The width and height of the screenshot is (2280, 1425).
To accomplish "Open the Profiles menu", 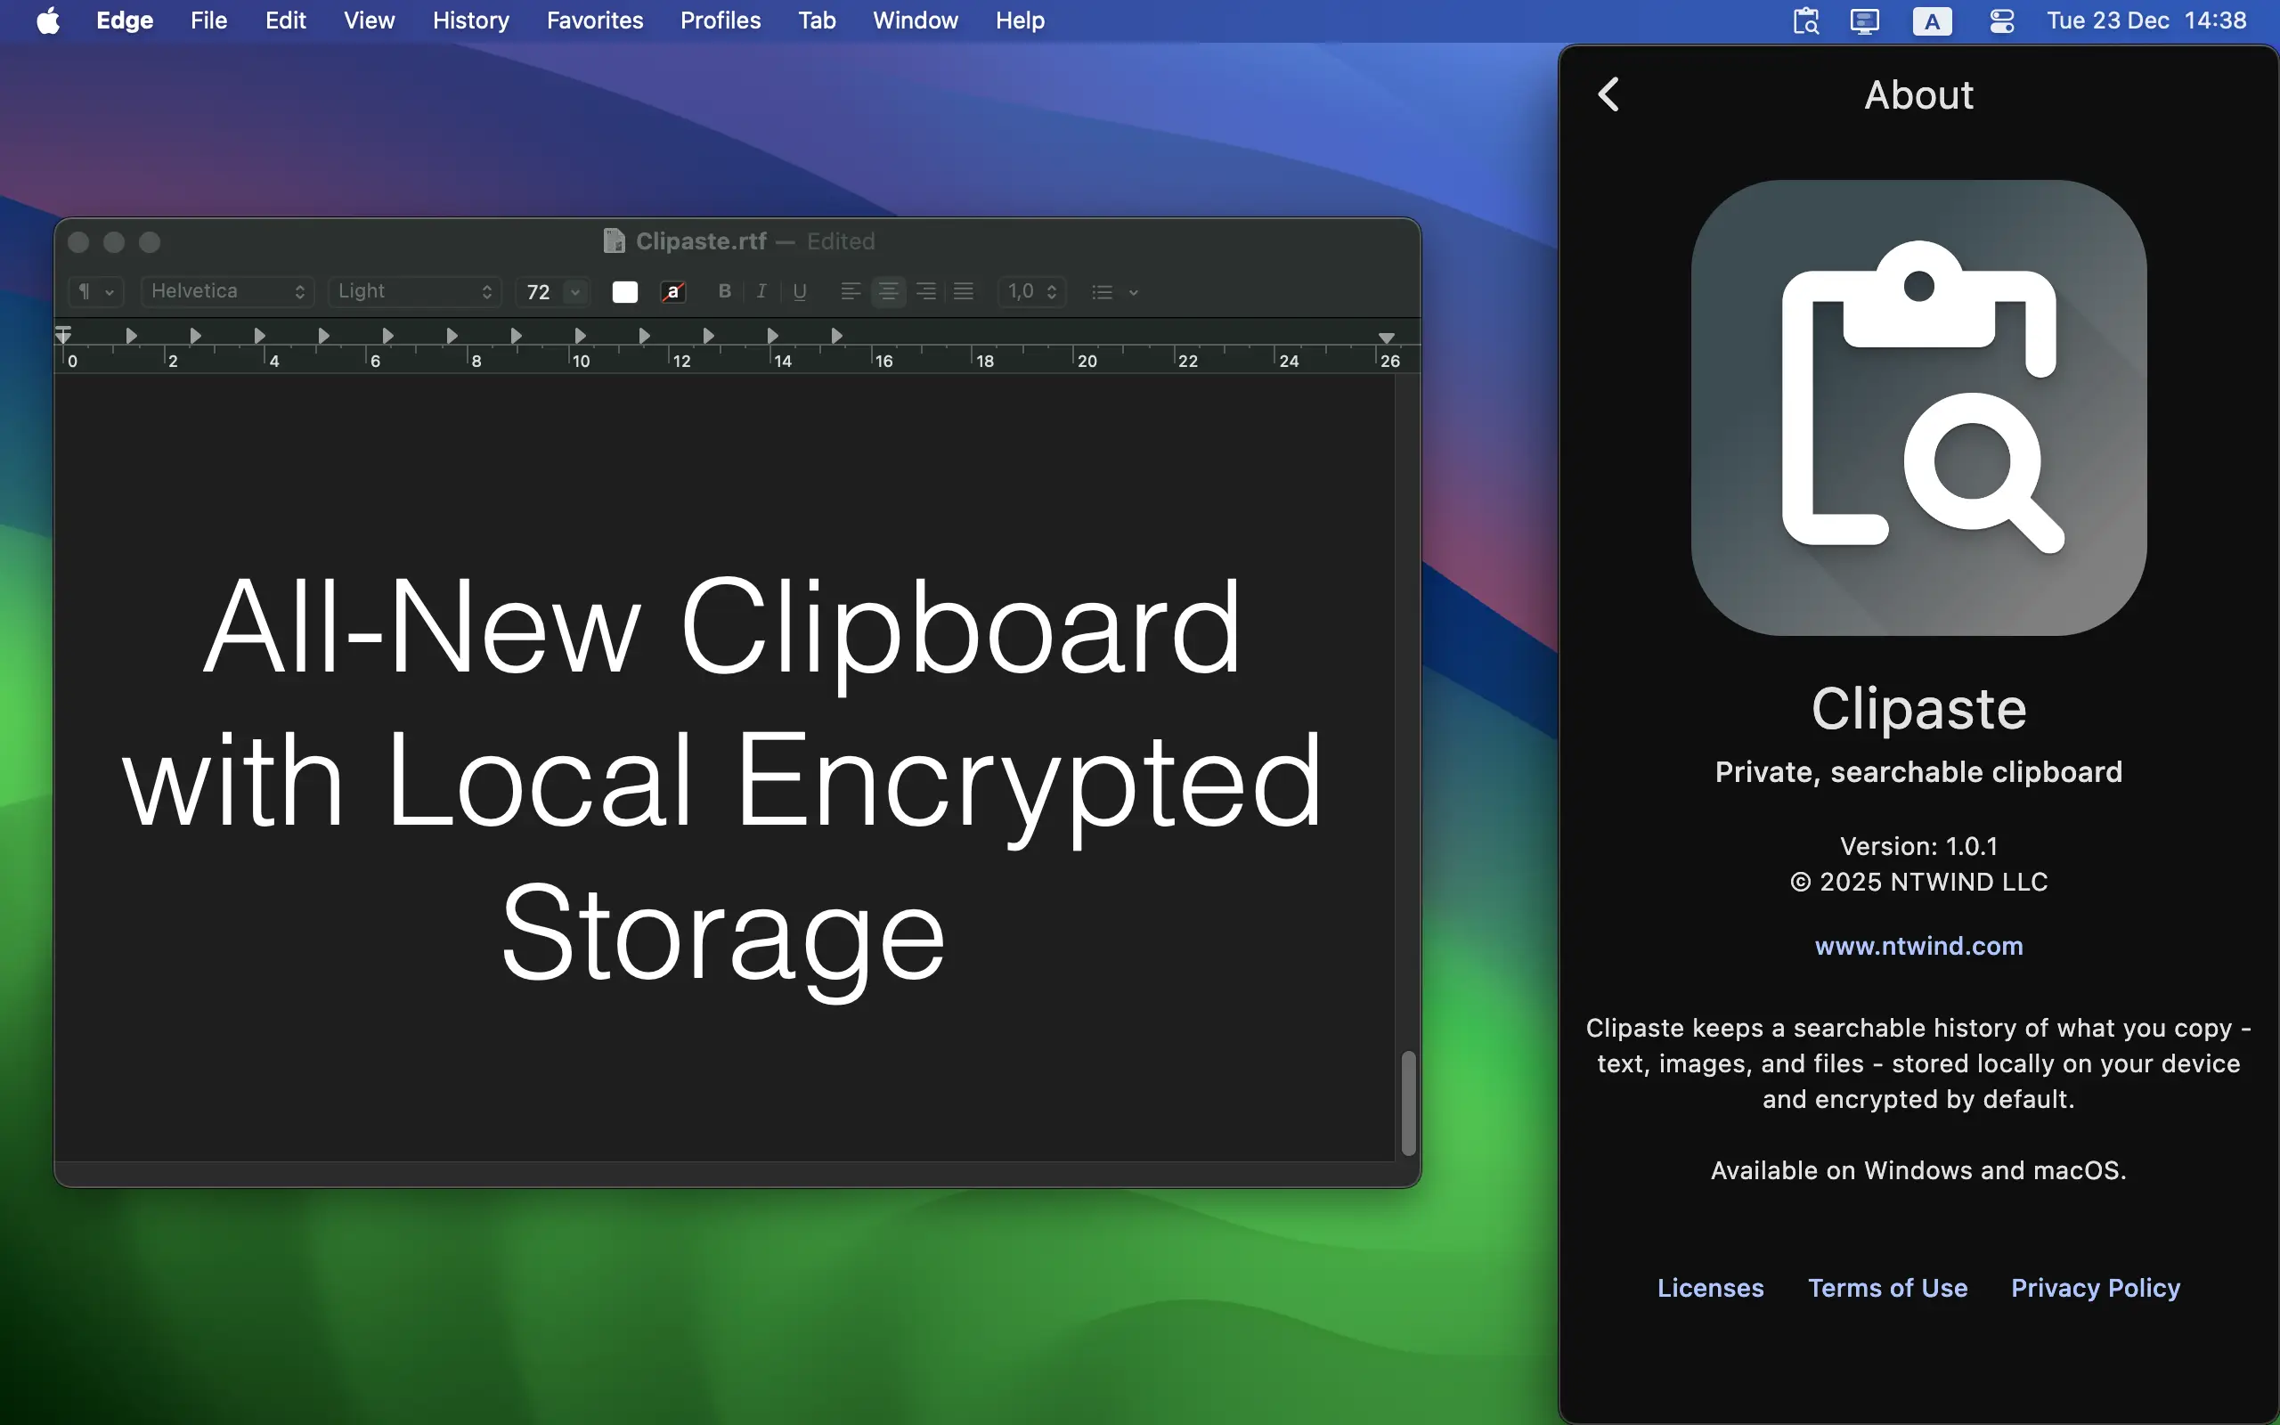I will (x=720, y=20).
